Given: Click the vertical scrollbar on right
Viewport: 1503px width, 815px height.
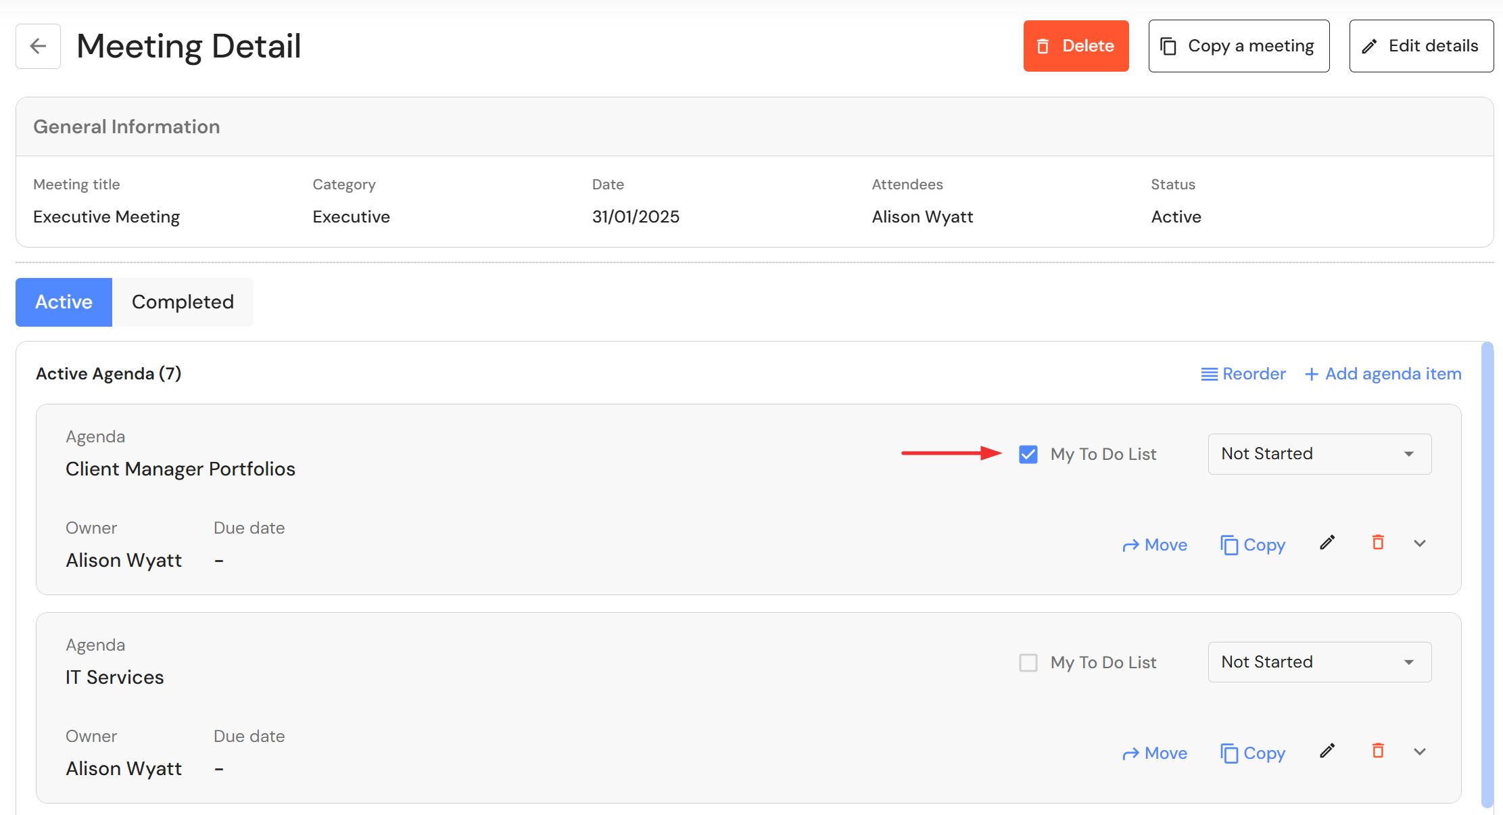Looking at the screenshot, I should pyautogui.click(x=1487, y=575).
